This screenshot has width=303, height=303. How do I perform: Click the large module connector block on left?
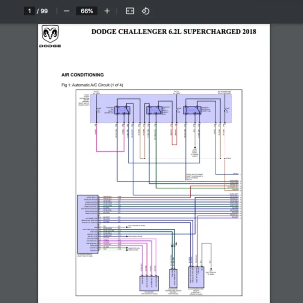click(89, 224)
